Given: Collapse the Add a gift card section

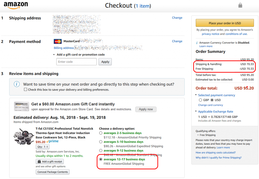Looking at the screenshot, I should click(x=54, y=55).
